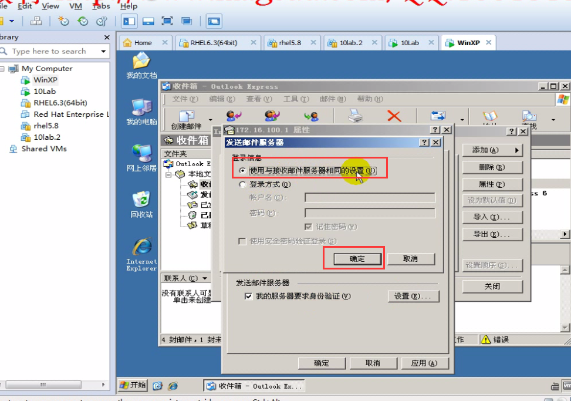Image resolution: width=571 pixels, height=401 pixels.
Task: Open the VMware snapshot manager
Action: (102, 21)
